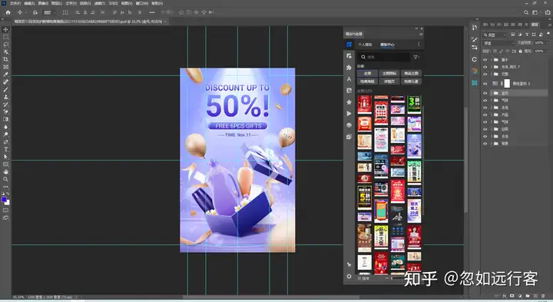Open the auto-select 图层 dropdown in options bar
The image size is (553, 302).
[49, 12]
